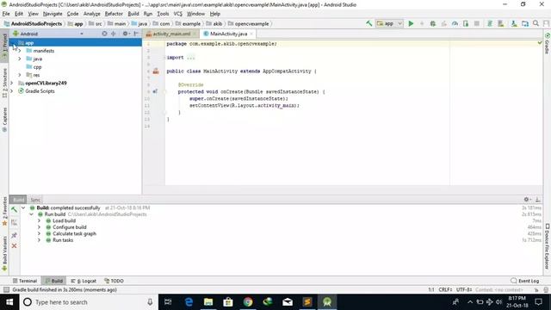
Task: Open the File menu
Action: [x=6, y=14]
